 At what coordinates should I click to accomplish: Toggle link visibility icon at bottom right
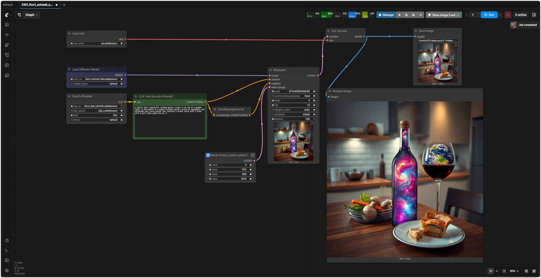(x=535, y=271)
